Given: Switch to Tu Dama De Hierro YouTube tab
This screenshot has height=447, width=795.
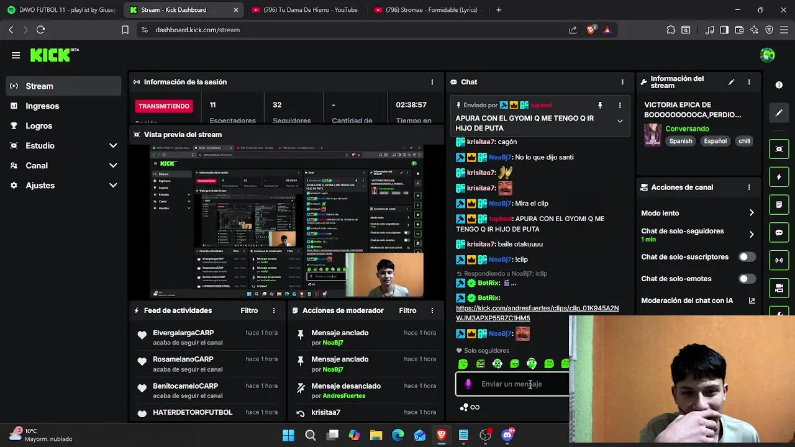Looking at the screenshot, I should point(306,10).
